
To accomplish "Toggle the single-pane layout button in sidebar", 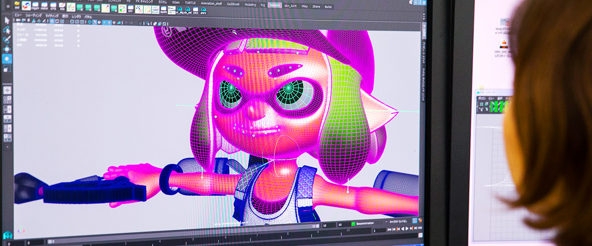I will tap(7, 90).
